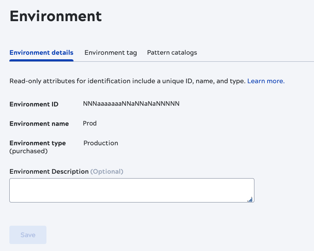The image size is (314, 251).
Task: Click the (Optional) hint text
Action: pos(107,172)
